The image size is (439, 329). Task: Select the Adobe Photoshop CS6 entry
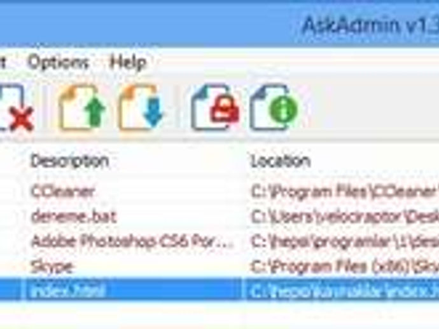[x=132, y=241]
